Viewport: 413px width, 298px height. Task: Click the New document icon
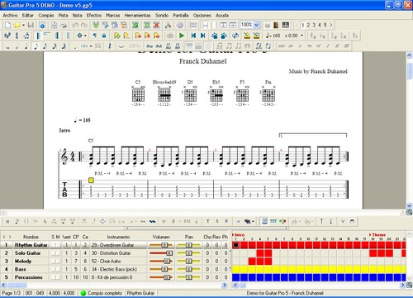(x=8, y=26)
